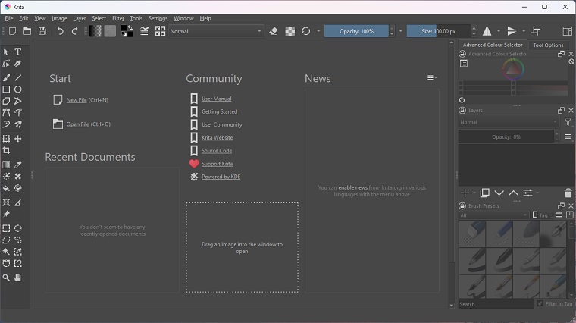Viewport: 576px width, 323px height.
Task: Open the brush editor settings icon
Action: click(x=144, y=31)
